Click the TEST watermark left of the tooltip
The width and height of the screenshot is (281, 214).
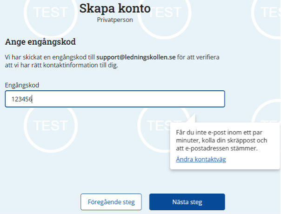click(159, 126)
